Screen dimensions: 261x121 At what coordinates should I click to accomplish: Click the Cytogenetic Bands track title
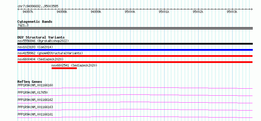[x=35, y=22]
